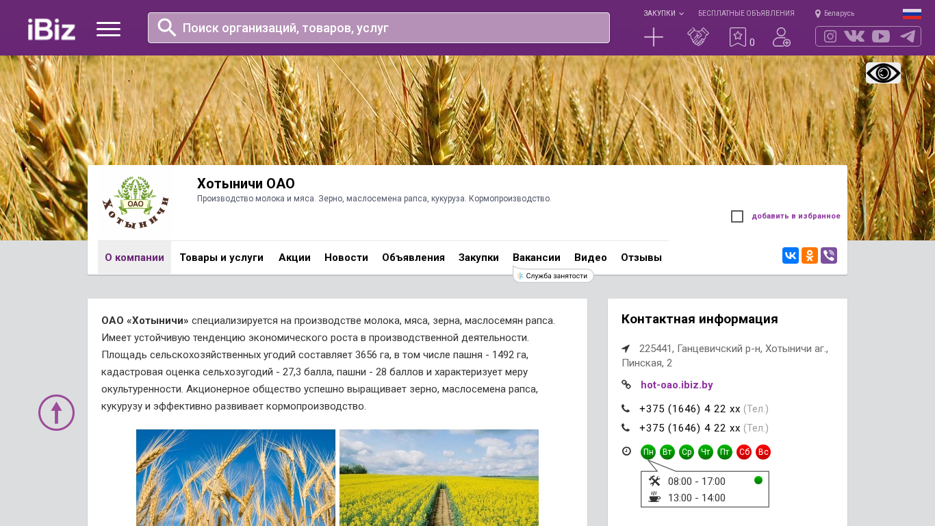Screen dimensions: 935x526
Task: Share the page via Viber button
Action: pos(829,255)
